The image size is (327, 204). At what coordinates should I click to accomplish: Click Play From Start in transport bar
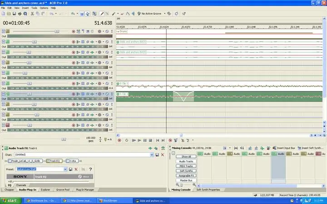click(x=134, y=140)
